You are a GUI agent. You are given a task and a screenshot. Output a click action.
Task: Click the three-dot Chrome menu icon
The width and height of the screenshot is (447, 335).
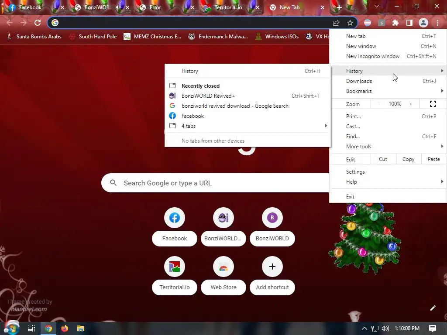[x=437, y=23]
